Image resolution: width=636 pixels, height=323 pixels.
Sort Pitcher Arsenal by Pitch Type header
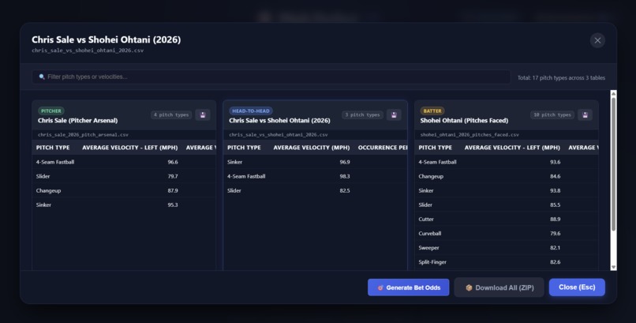point(53,148)
